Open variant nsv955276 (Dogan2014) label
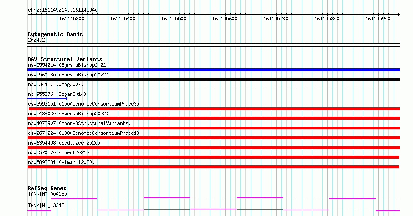Viewport: 413px width, 216px height. point(57,94)
